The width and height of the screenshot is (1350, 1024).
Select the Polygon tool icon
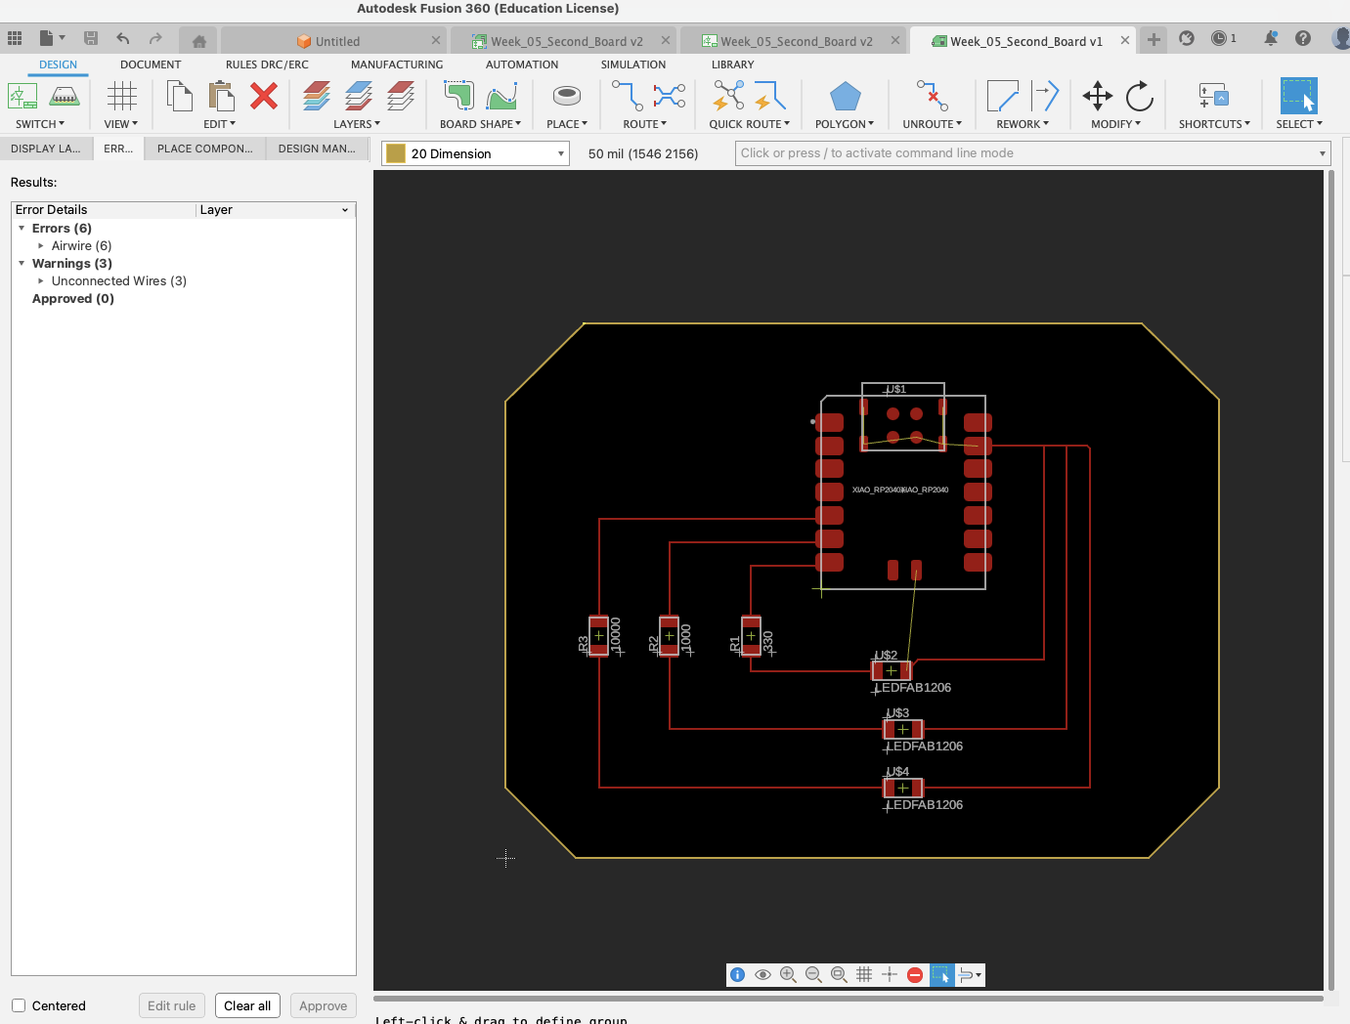click(845, 97)
